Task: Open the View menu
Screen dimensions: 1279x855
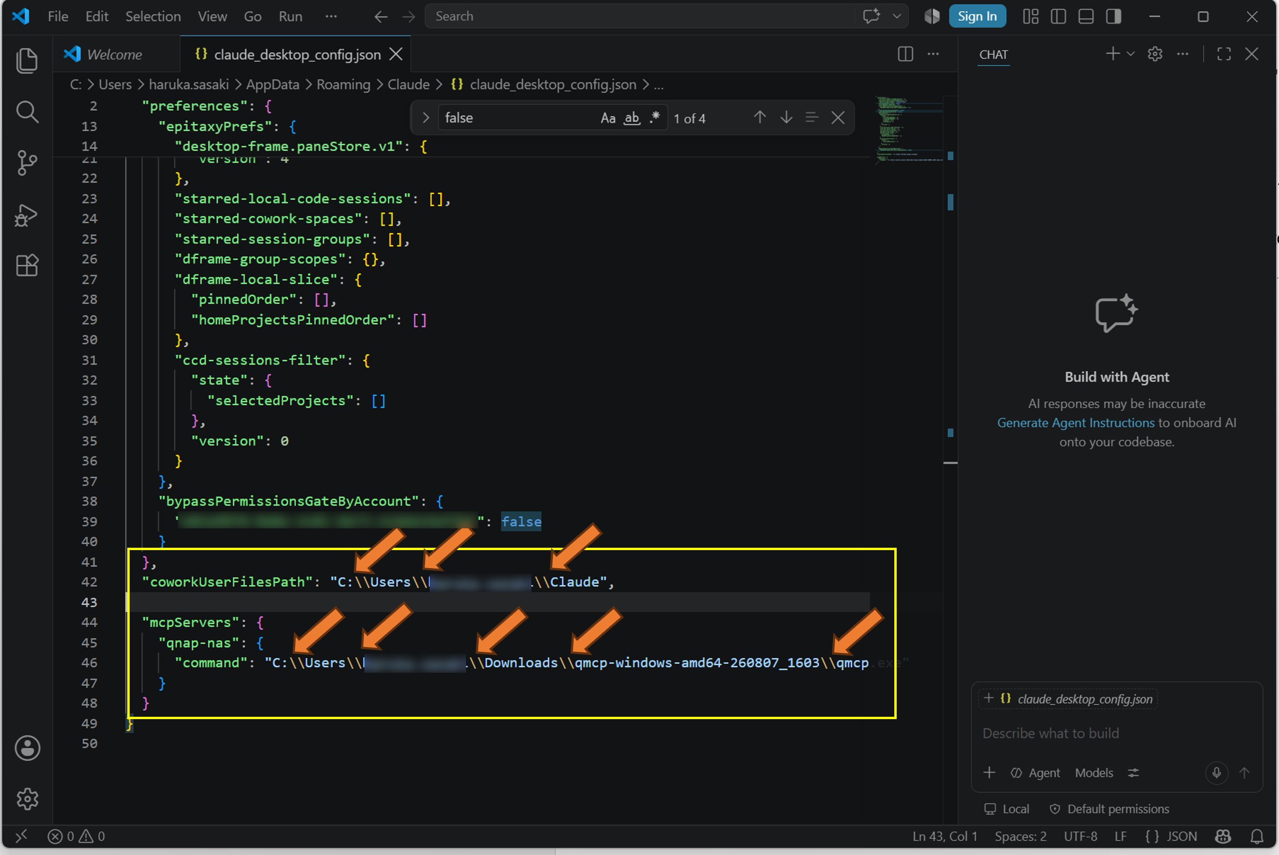Action: 212,17
